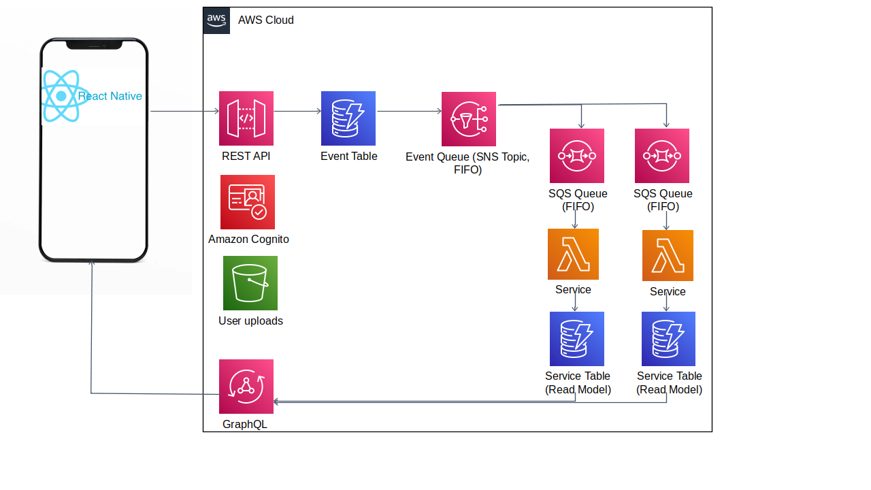871x490 pixels.
Task: Select the 'Amazon Cognito' label
Action: pos(248,240)
